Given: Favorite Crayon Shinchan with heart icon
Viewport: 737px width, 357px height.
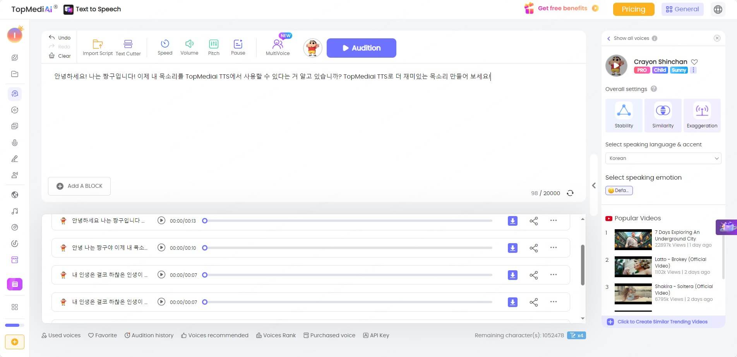Looking at the screenshot, I should 694,62.
